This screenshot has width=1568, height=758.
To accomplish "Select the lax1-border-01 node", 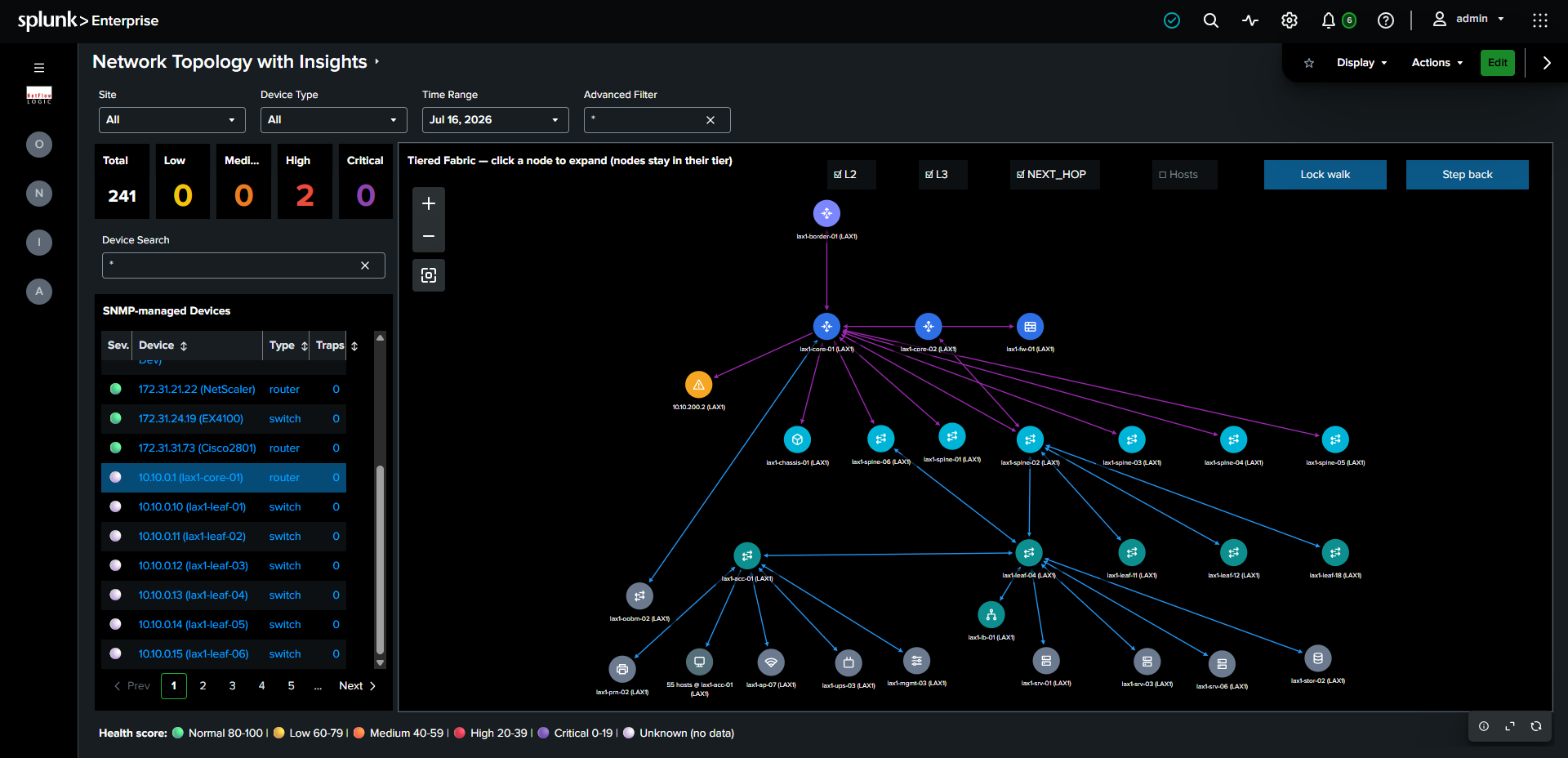I will [x=826, y=213].
